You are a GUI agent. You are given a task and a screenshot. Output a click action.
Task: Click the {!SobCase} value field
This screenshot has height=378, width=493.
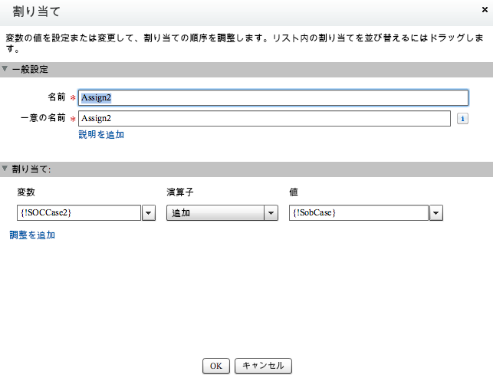coord(359,213)
